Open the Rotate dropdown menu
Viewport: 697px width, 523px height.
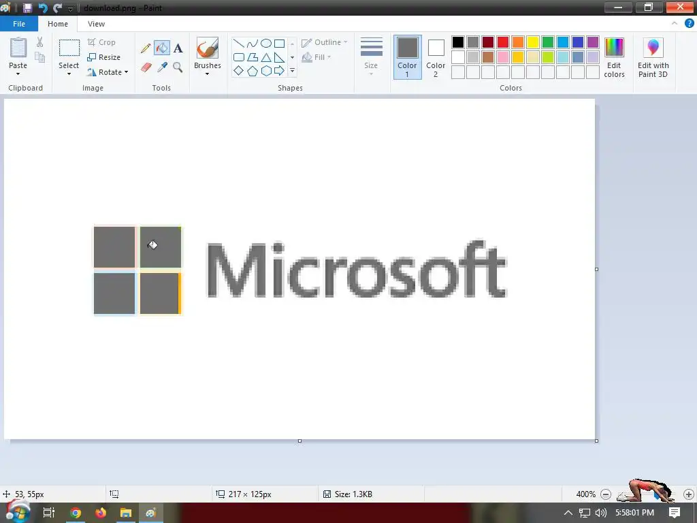pos(108,72)
